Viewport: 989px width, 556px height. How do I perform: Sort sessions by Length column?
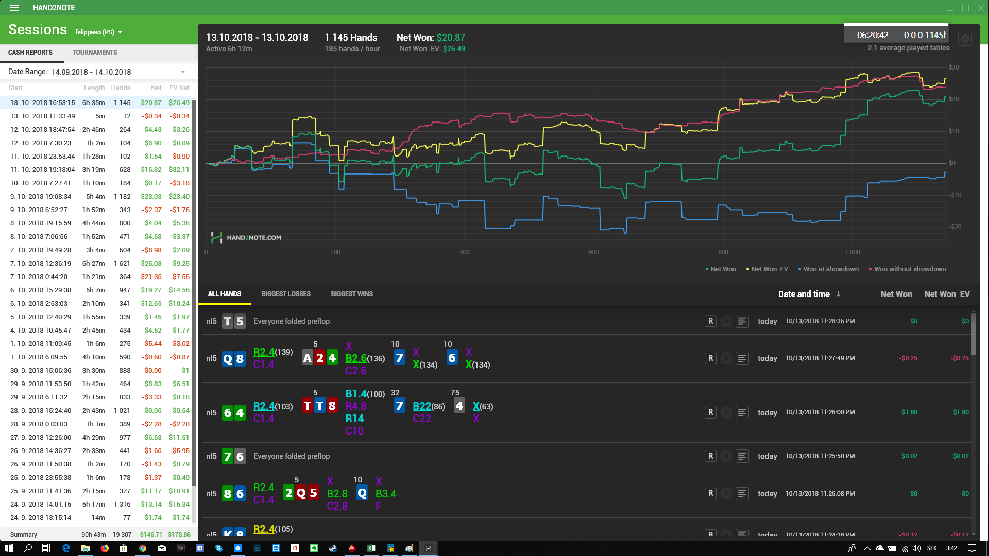(x=94, y=88)
